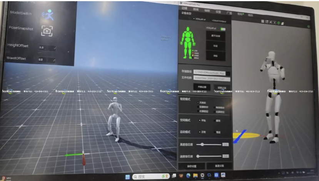
Task: Switch to the VDSuitFull device tab
Action: point(200,18)
